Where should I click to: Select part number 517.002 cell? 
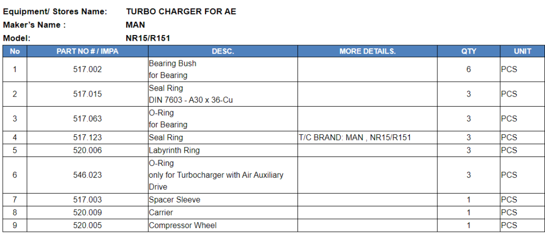pos(87,69)
